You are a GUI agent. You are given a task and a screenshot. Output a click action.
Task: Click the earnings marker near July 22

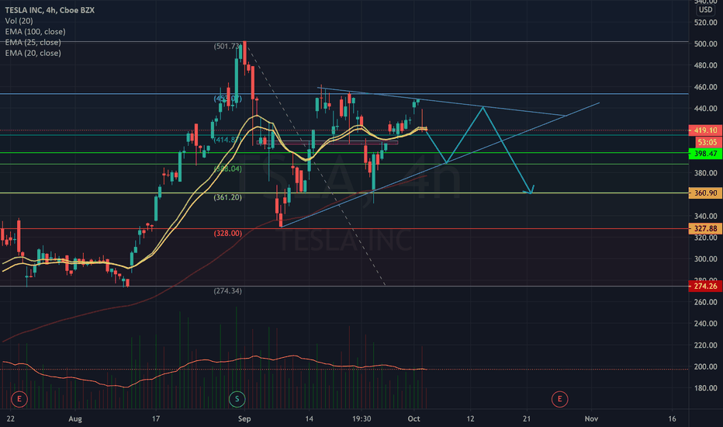(x=19, y=399)
